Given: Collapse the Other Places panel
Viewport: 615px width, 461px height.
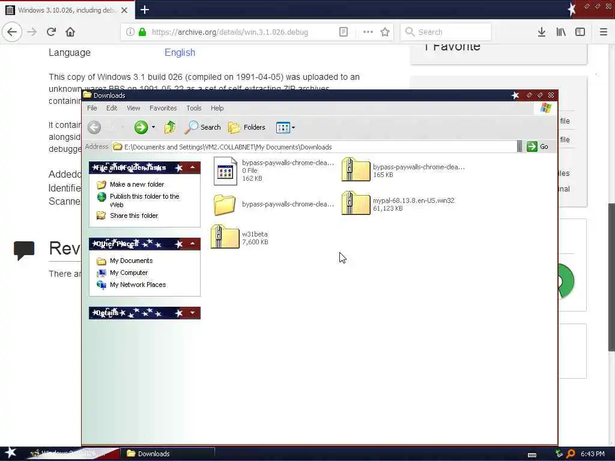Looking at the screenshot, I should pos(193,244).
